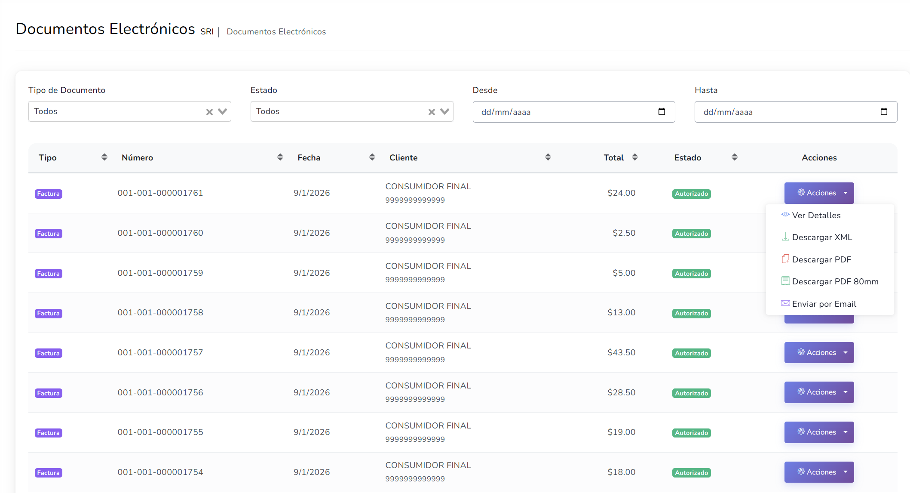
Task: Sort table by Número column
Action: pyautogui.click(x=280, y=157)
